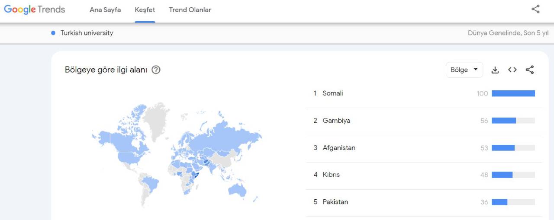
Task: Click the Google Trends logo
Action: click(x=35, y=10)
